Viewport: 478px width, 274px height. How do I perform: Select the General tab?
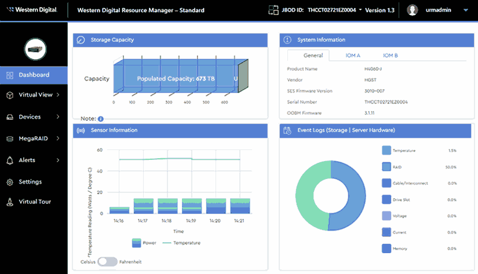click(313, 56)
